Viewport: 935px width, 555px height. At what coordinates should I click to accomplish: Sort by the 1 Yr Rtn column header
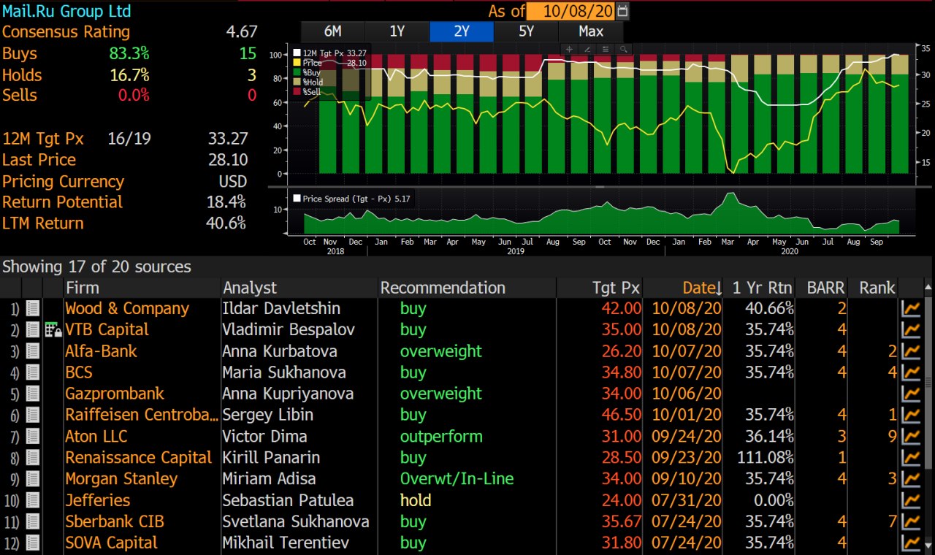[x=760, y=288]
